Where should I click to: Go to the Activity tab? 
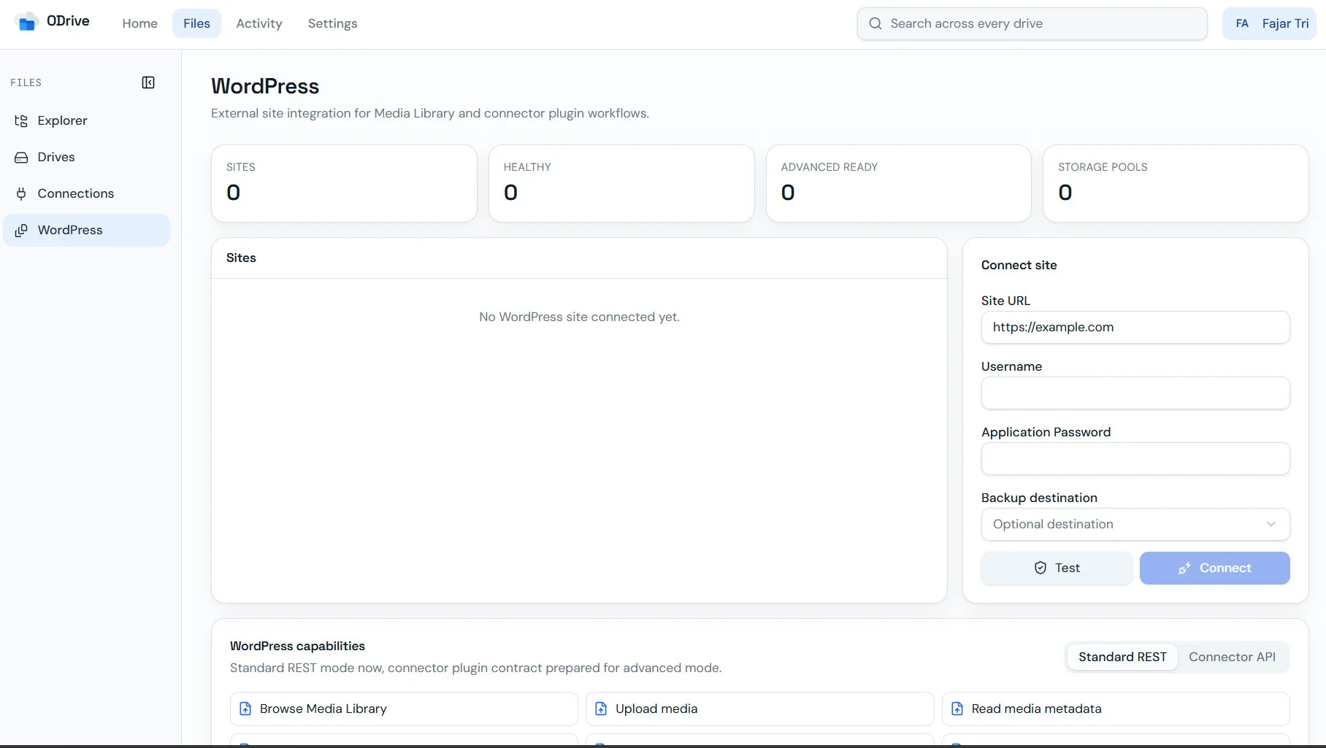259,23
